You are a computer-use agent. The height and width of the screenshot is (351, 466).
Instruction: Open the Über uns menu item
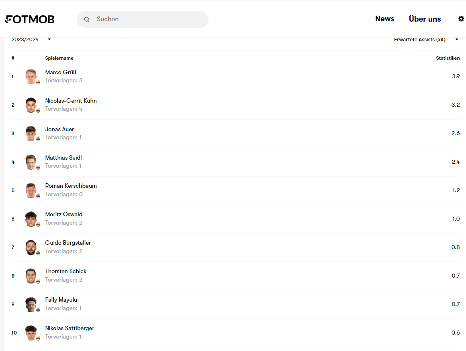(x=425, y=19)
